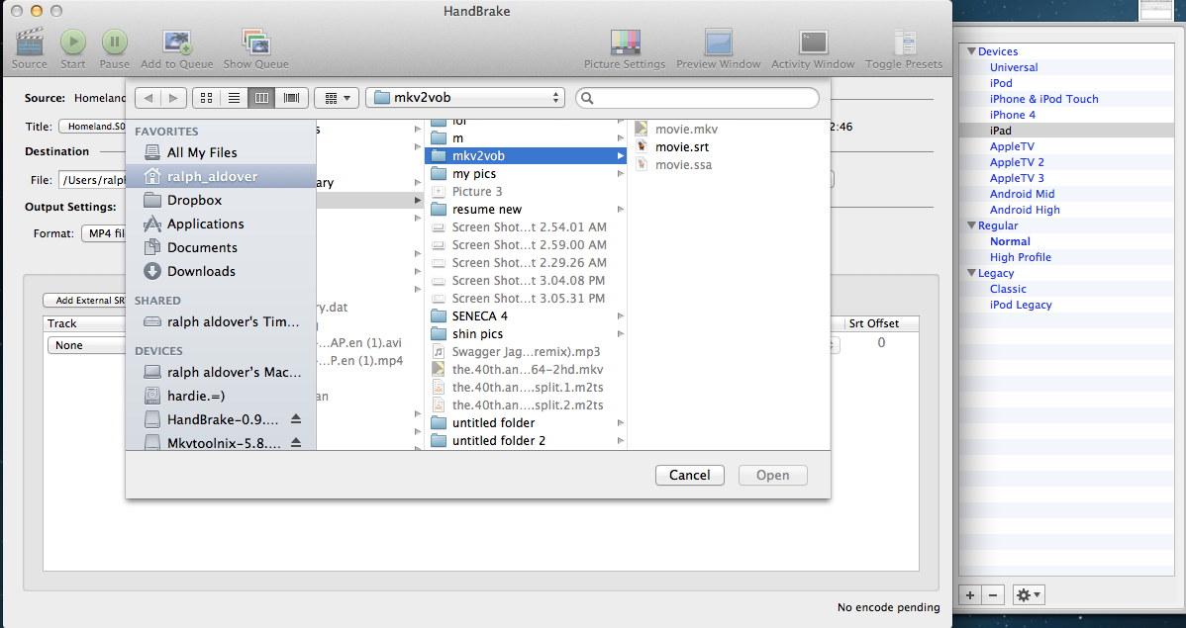
Task: Click the Source clapperboard icon
Action: tap(30, 43)
